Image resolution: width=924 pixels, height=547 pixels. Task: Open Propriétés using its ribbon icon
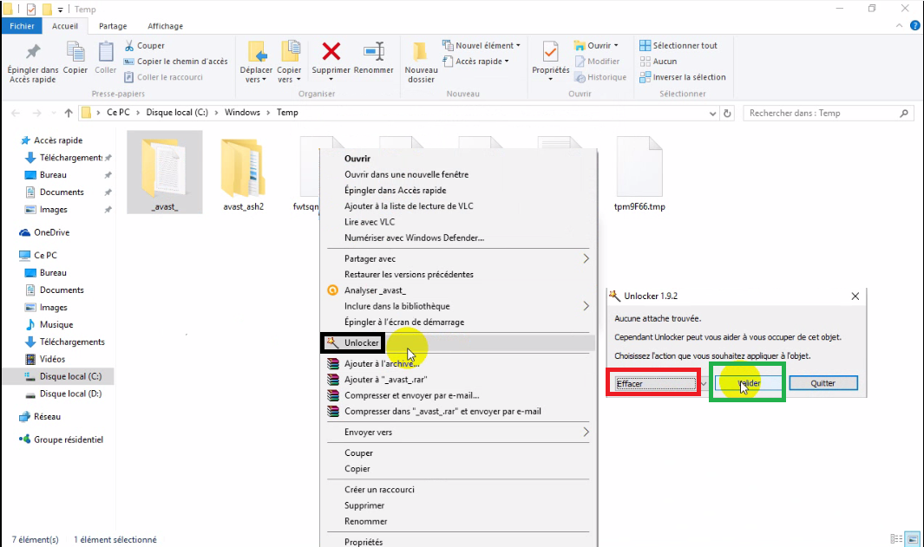pos(549,59)
